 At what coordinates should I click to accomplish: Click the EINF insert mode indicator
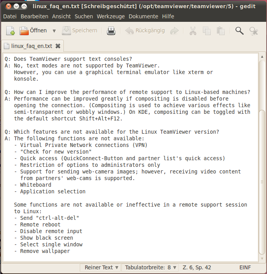pos(245,267)
